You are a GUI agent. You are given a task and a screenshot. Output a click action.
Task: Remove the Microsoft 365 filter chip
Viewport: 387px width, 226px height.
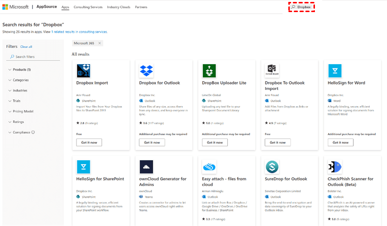pyautogui.click(x=100, y=43)
